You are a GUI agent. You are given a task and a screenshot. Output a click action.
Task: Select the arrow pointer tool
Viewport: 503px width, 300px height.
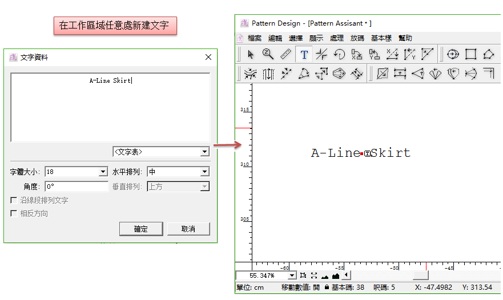coord(251,54)
